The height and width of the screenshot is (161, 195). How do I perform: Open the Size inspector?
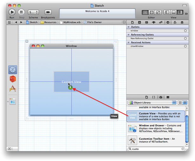pos(161,23)
